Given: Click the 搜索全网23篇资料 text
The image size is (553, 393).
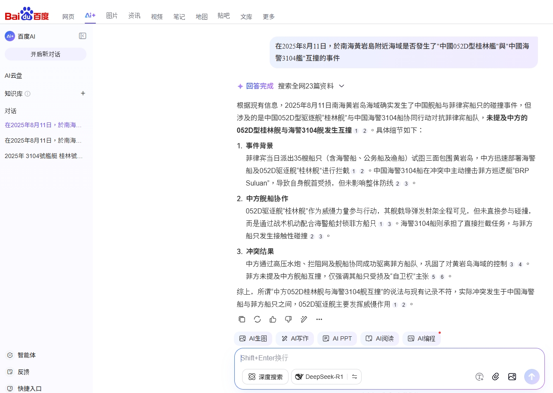Looking at the screenshot, I should (306, 86).
